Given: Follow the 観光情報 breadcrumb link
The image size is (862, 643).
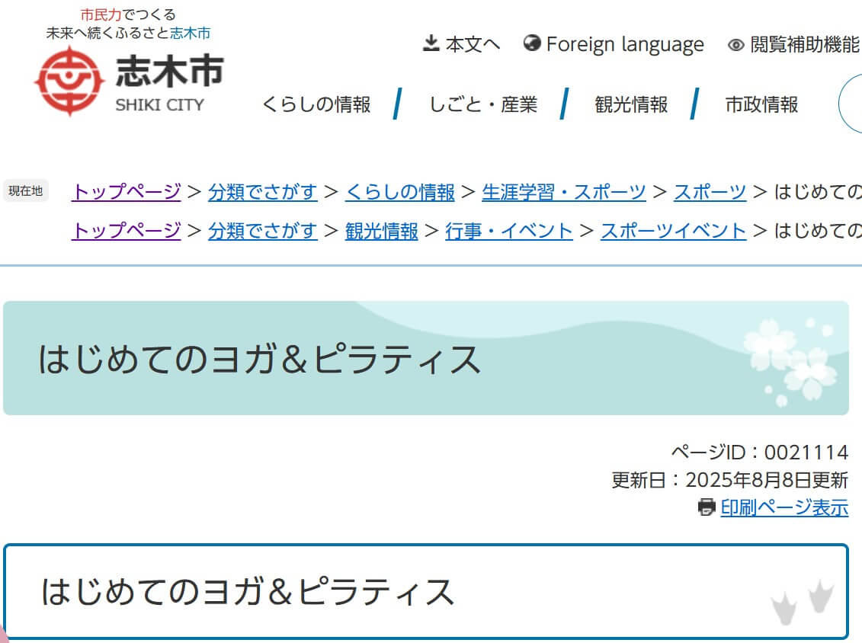Looking at the screenshot, I should point(382,230).
